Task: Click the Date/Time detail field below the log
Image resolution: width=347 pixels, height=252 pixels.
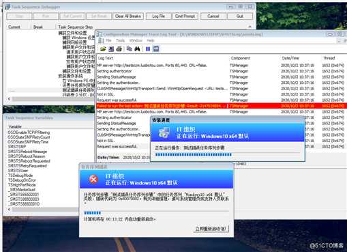Action: coord(124,157)
